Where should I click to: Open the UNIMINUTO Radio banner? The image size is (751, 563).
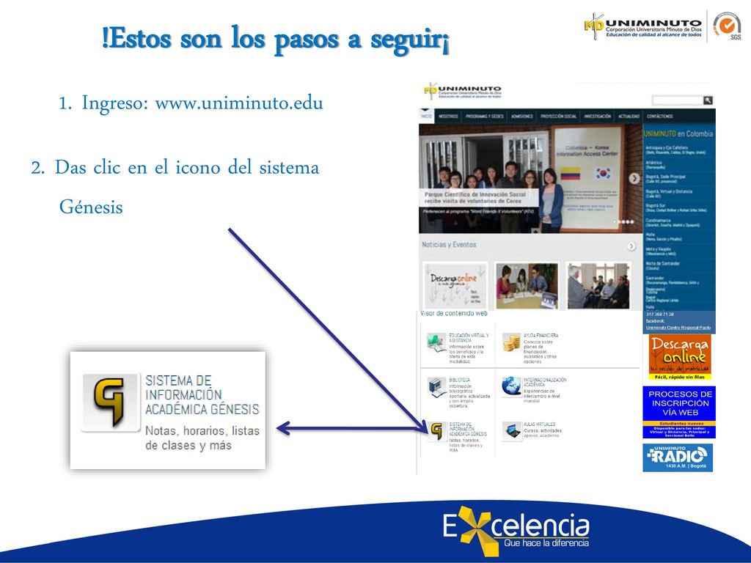point(678,457)
